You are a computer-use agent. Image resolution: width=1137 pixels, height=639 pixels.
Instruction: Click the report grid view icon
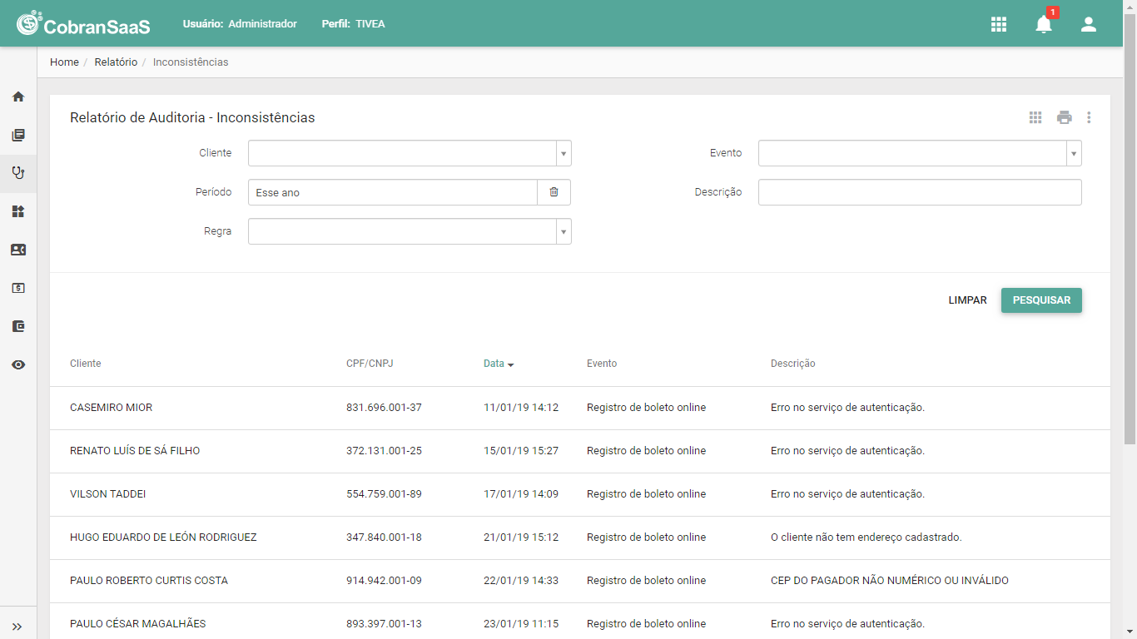(1035, 117)
